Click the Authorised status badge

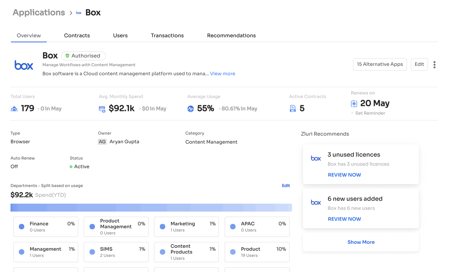pyautogui.click(x=83, y=56)
